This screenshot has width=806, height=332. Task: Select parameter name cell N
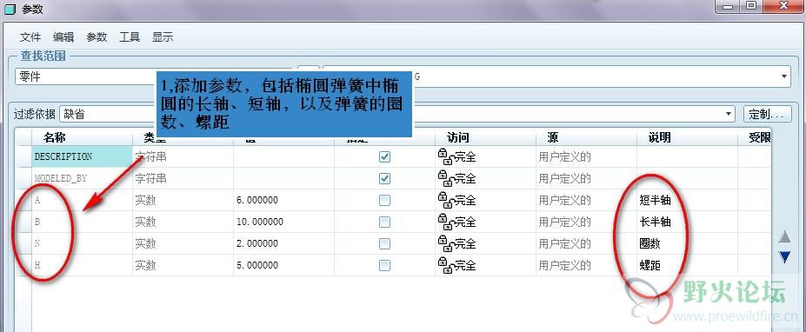click(83, 243)
